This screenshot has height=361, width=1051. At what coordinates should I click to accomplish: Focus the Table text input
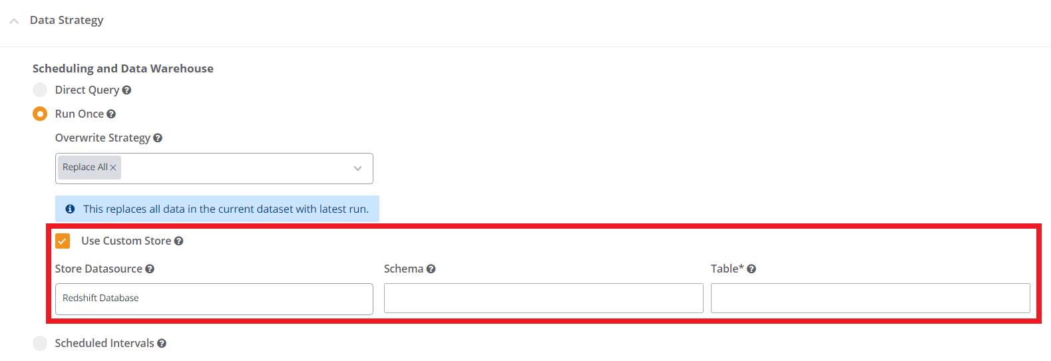pos(870,299)
